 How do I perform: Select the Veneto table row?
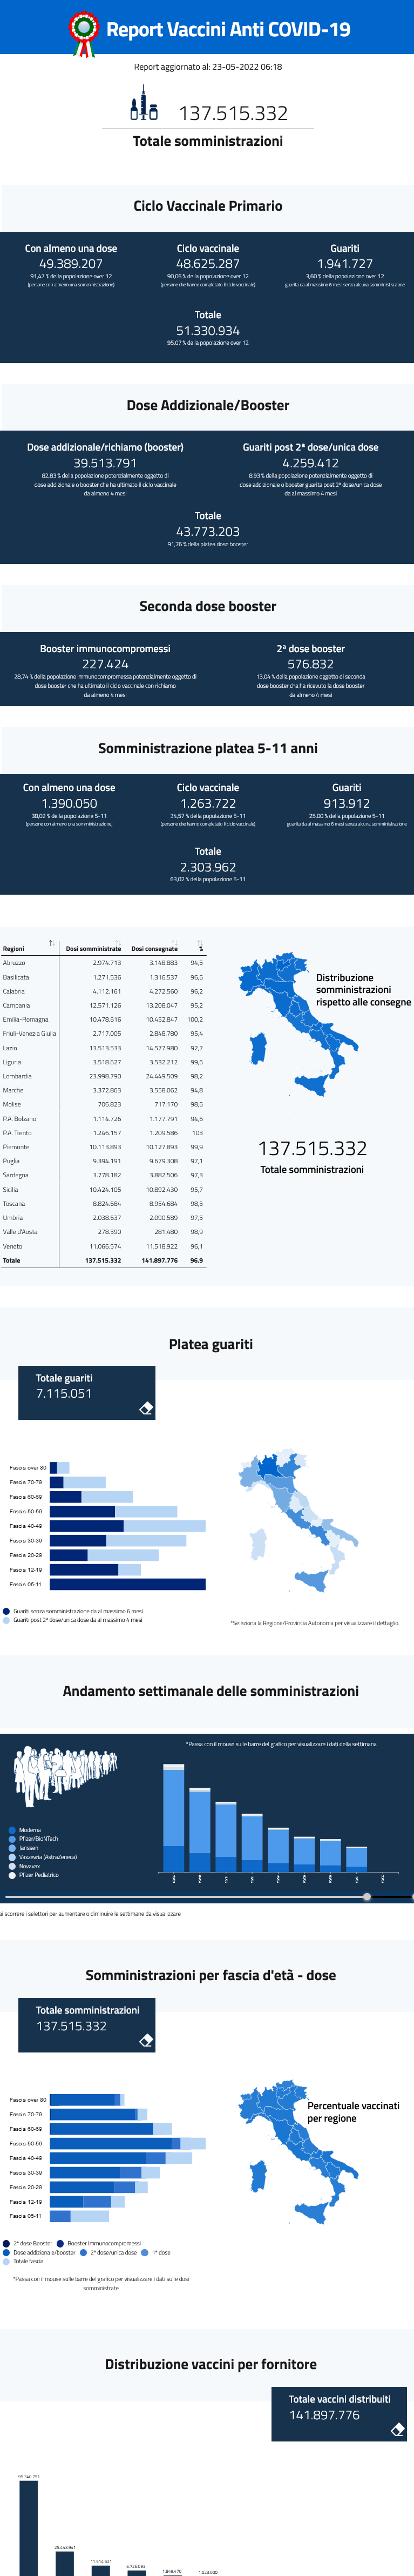(x=103, y=1246)
